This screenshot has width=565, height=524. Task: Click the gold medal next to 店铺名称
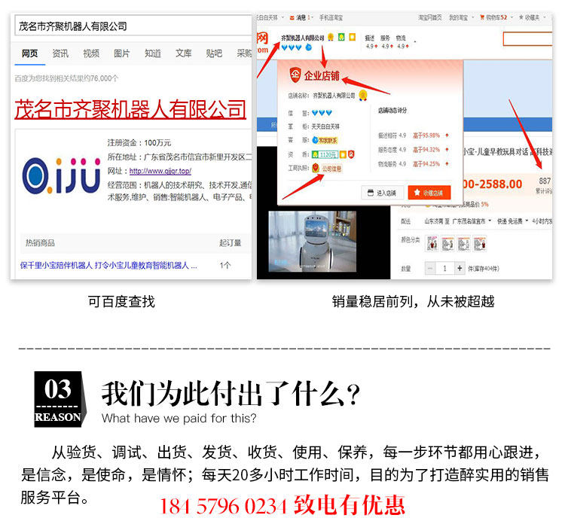pyautogui.click(x=363, y=96)
